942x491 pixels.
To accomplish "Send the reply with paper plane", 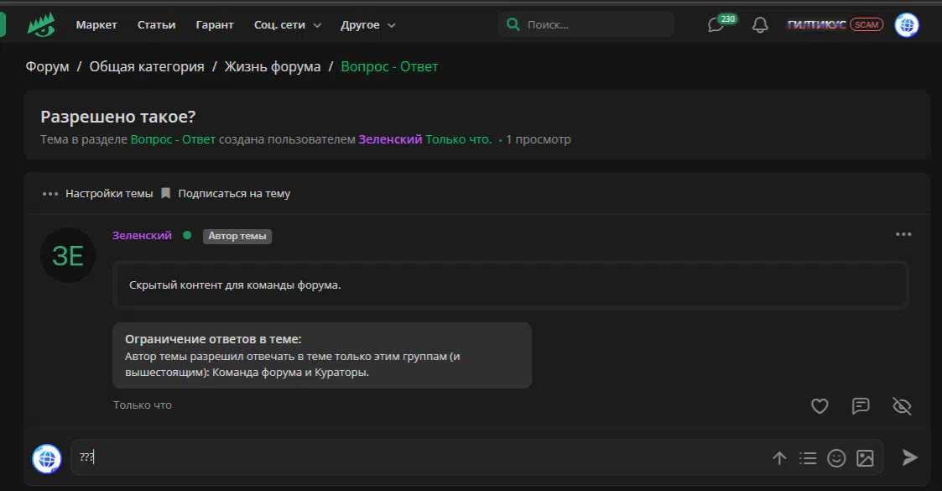I will (909, 457).
